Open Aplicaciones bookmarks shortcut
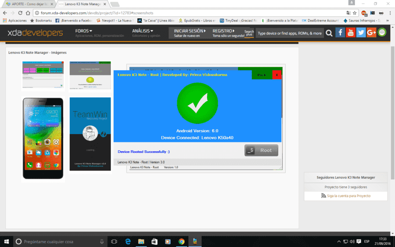This screenshot has width=395, height=247. [x=14, y=20]
